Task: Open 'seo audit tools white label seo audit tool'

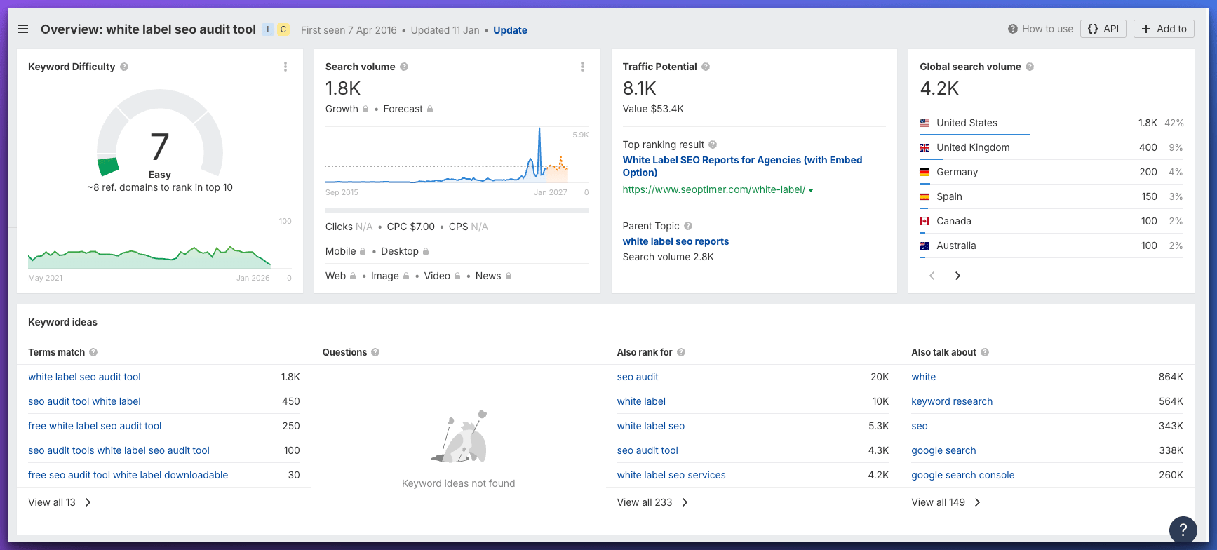Action: [119, 450]
